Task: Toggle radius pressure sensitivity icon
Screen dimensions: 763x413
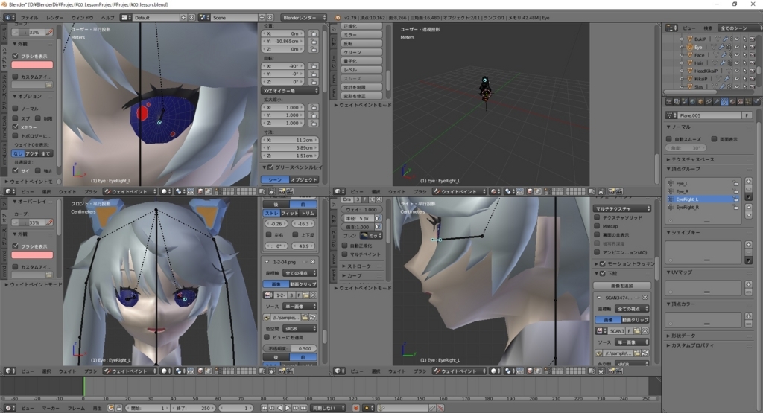Action: coord(378,218)
